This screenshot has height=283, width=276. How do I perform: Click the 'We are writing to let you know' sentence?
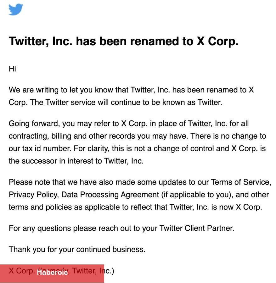tap(69, 90)
